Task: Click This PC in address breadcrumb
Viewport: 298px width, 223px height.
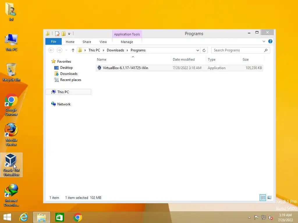Action: 94,50
